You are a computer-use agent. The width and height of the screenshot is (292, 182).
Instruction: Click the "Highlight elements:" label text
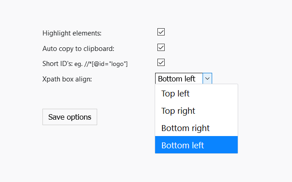pos(72,33)
